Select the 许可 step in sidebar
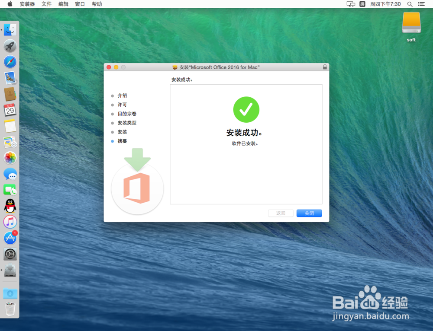Viewport: 433px width, 331px height. [x=122, y=105]
